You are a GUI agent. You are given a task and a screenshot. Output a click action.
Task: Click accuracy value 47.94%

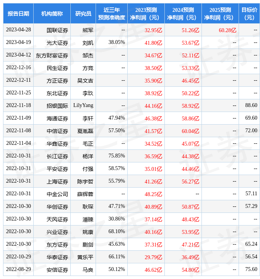[117, 118]
